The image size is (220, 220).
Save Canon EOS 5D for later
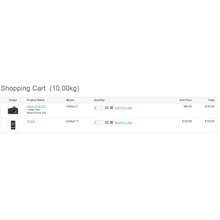[x=124, y=108]
